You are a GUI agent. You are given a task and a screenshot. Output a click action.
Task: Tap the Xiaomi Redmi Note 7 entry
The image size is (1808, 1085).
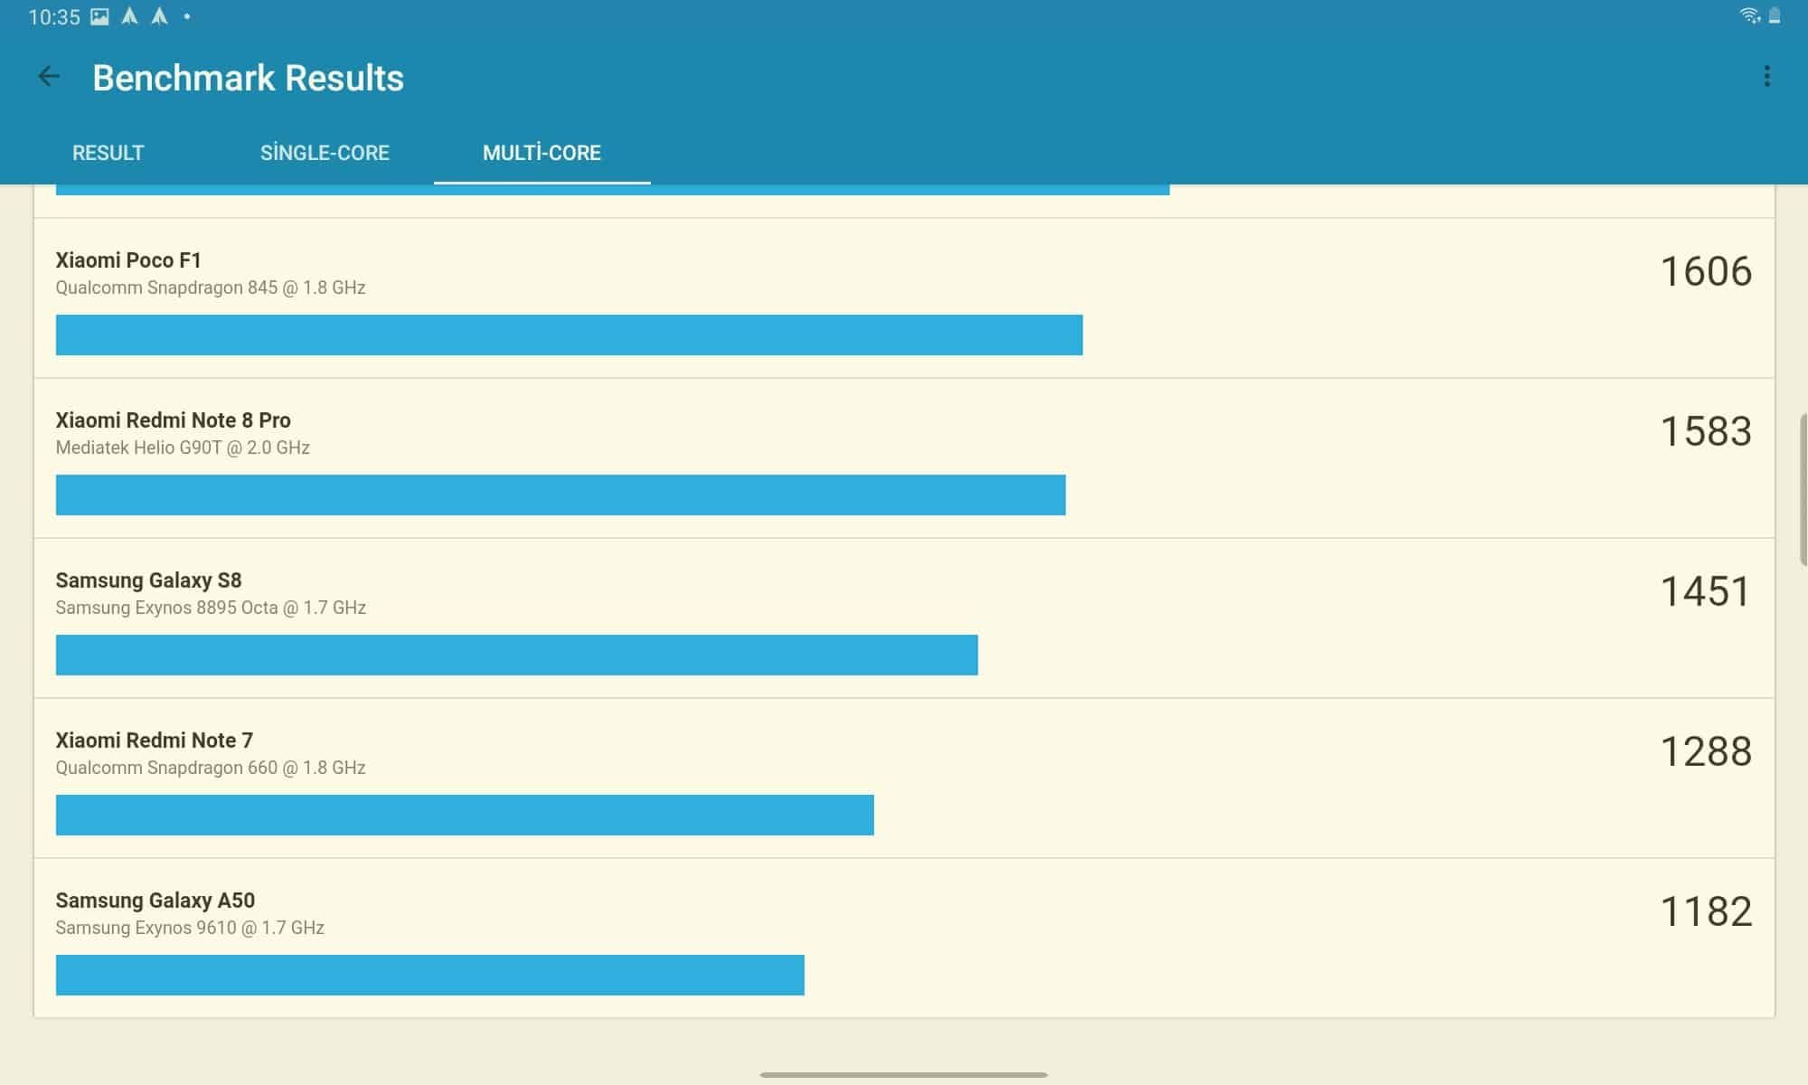(x=154, y=741)
